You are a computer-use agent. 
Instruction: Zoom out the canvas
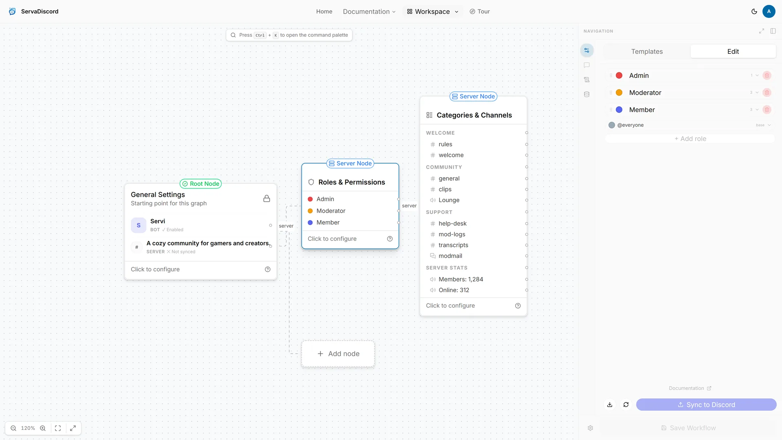pyautogui.click(x=13, y=428)
